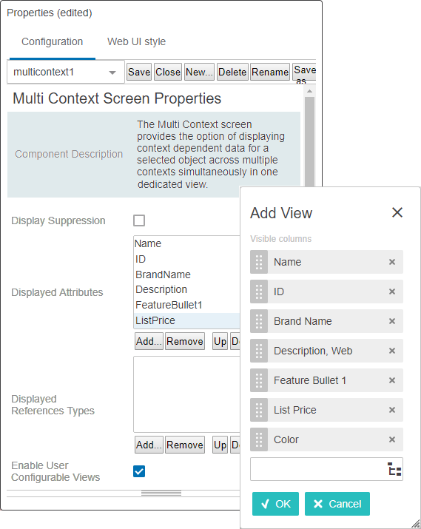Enable the Display Suppression checkbox
The width and height of the screenshot is (421, 529).
click(x=139, y=220)
